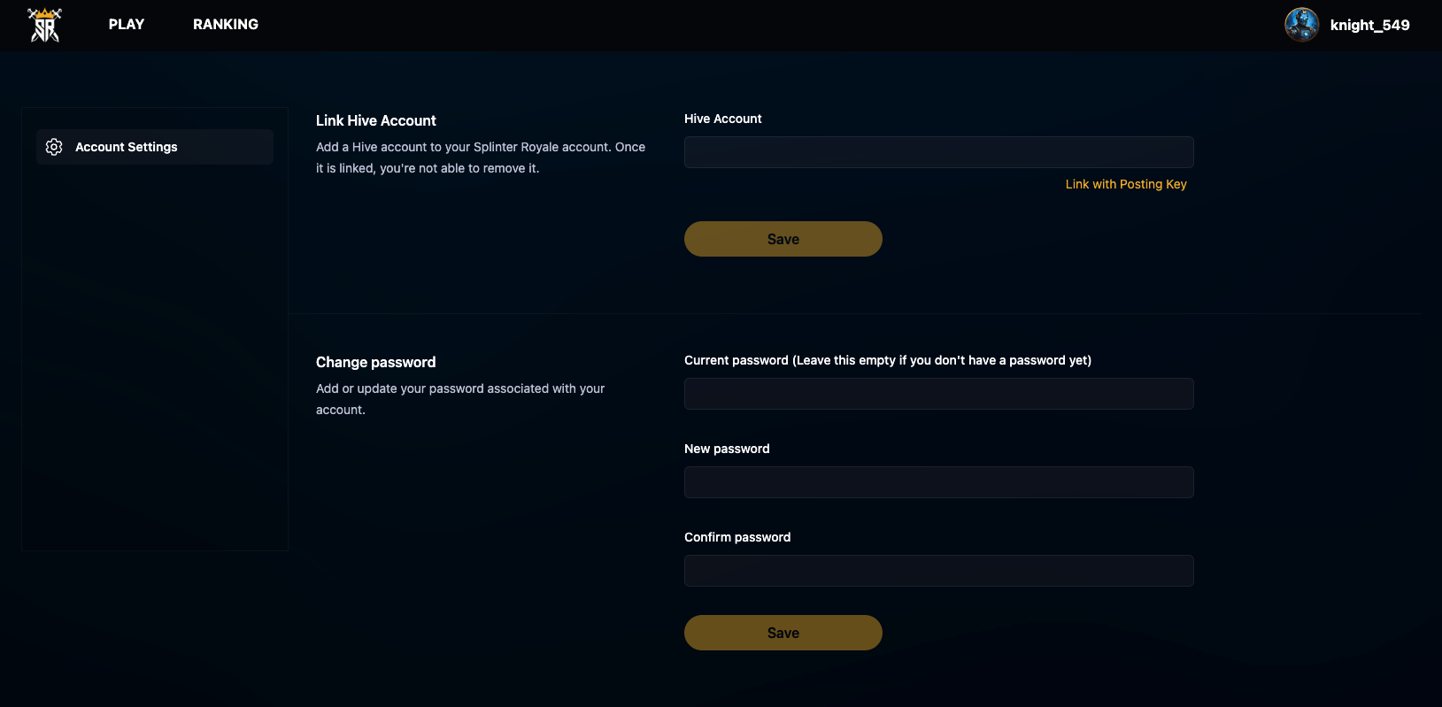Select the Confirm password field
The height and width of the screenshot is (707, 1442).
click(938, 571)
